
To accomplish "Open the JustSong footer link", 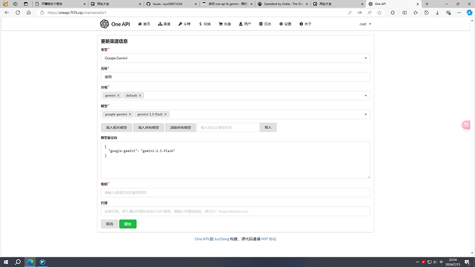I will click(x=222, y=239).
